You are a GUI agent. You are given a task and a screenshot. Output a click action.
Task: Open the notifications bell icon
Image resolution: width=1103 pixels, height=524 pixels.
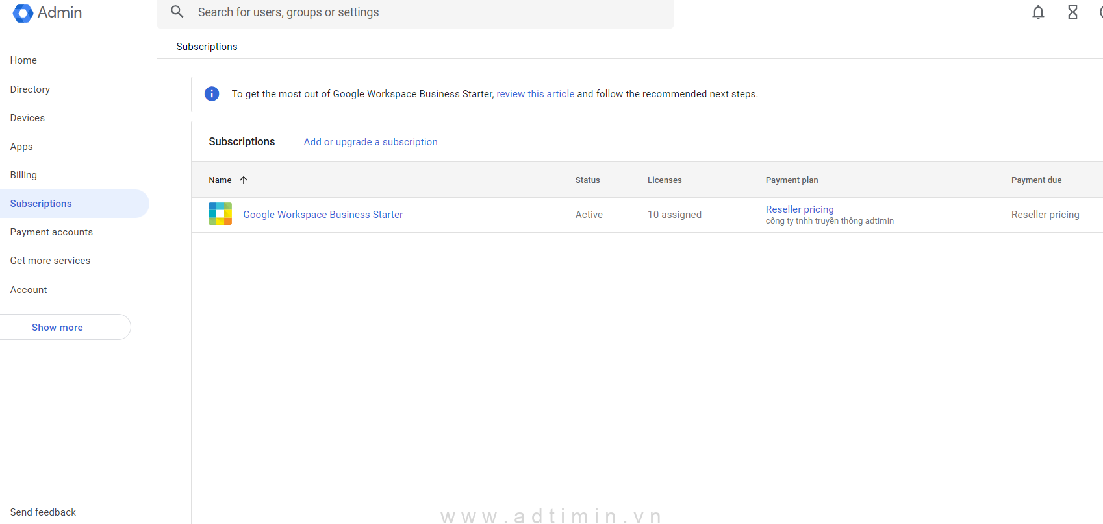pyautogui.click(x=1038, y=12)
